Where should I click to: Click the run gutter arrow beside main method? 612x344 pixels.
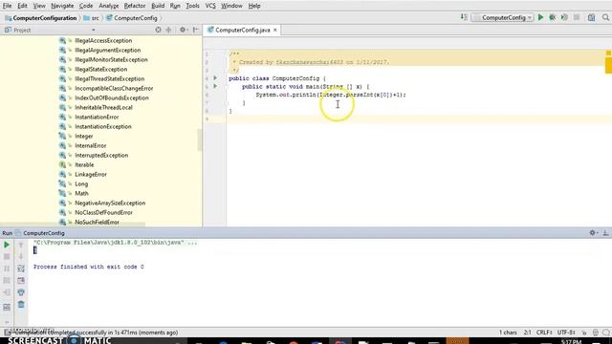215,86
